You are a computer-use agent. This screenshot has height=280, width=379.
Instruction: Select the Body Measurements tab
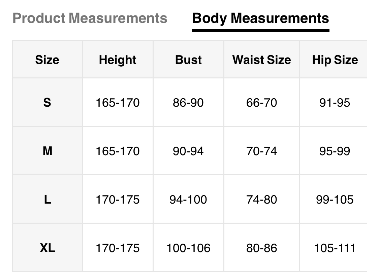[260, 18]
